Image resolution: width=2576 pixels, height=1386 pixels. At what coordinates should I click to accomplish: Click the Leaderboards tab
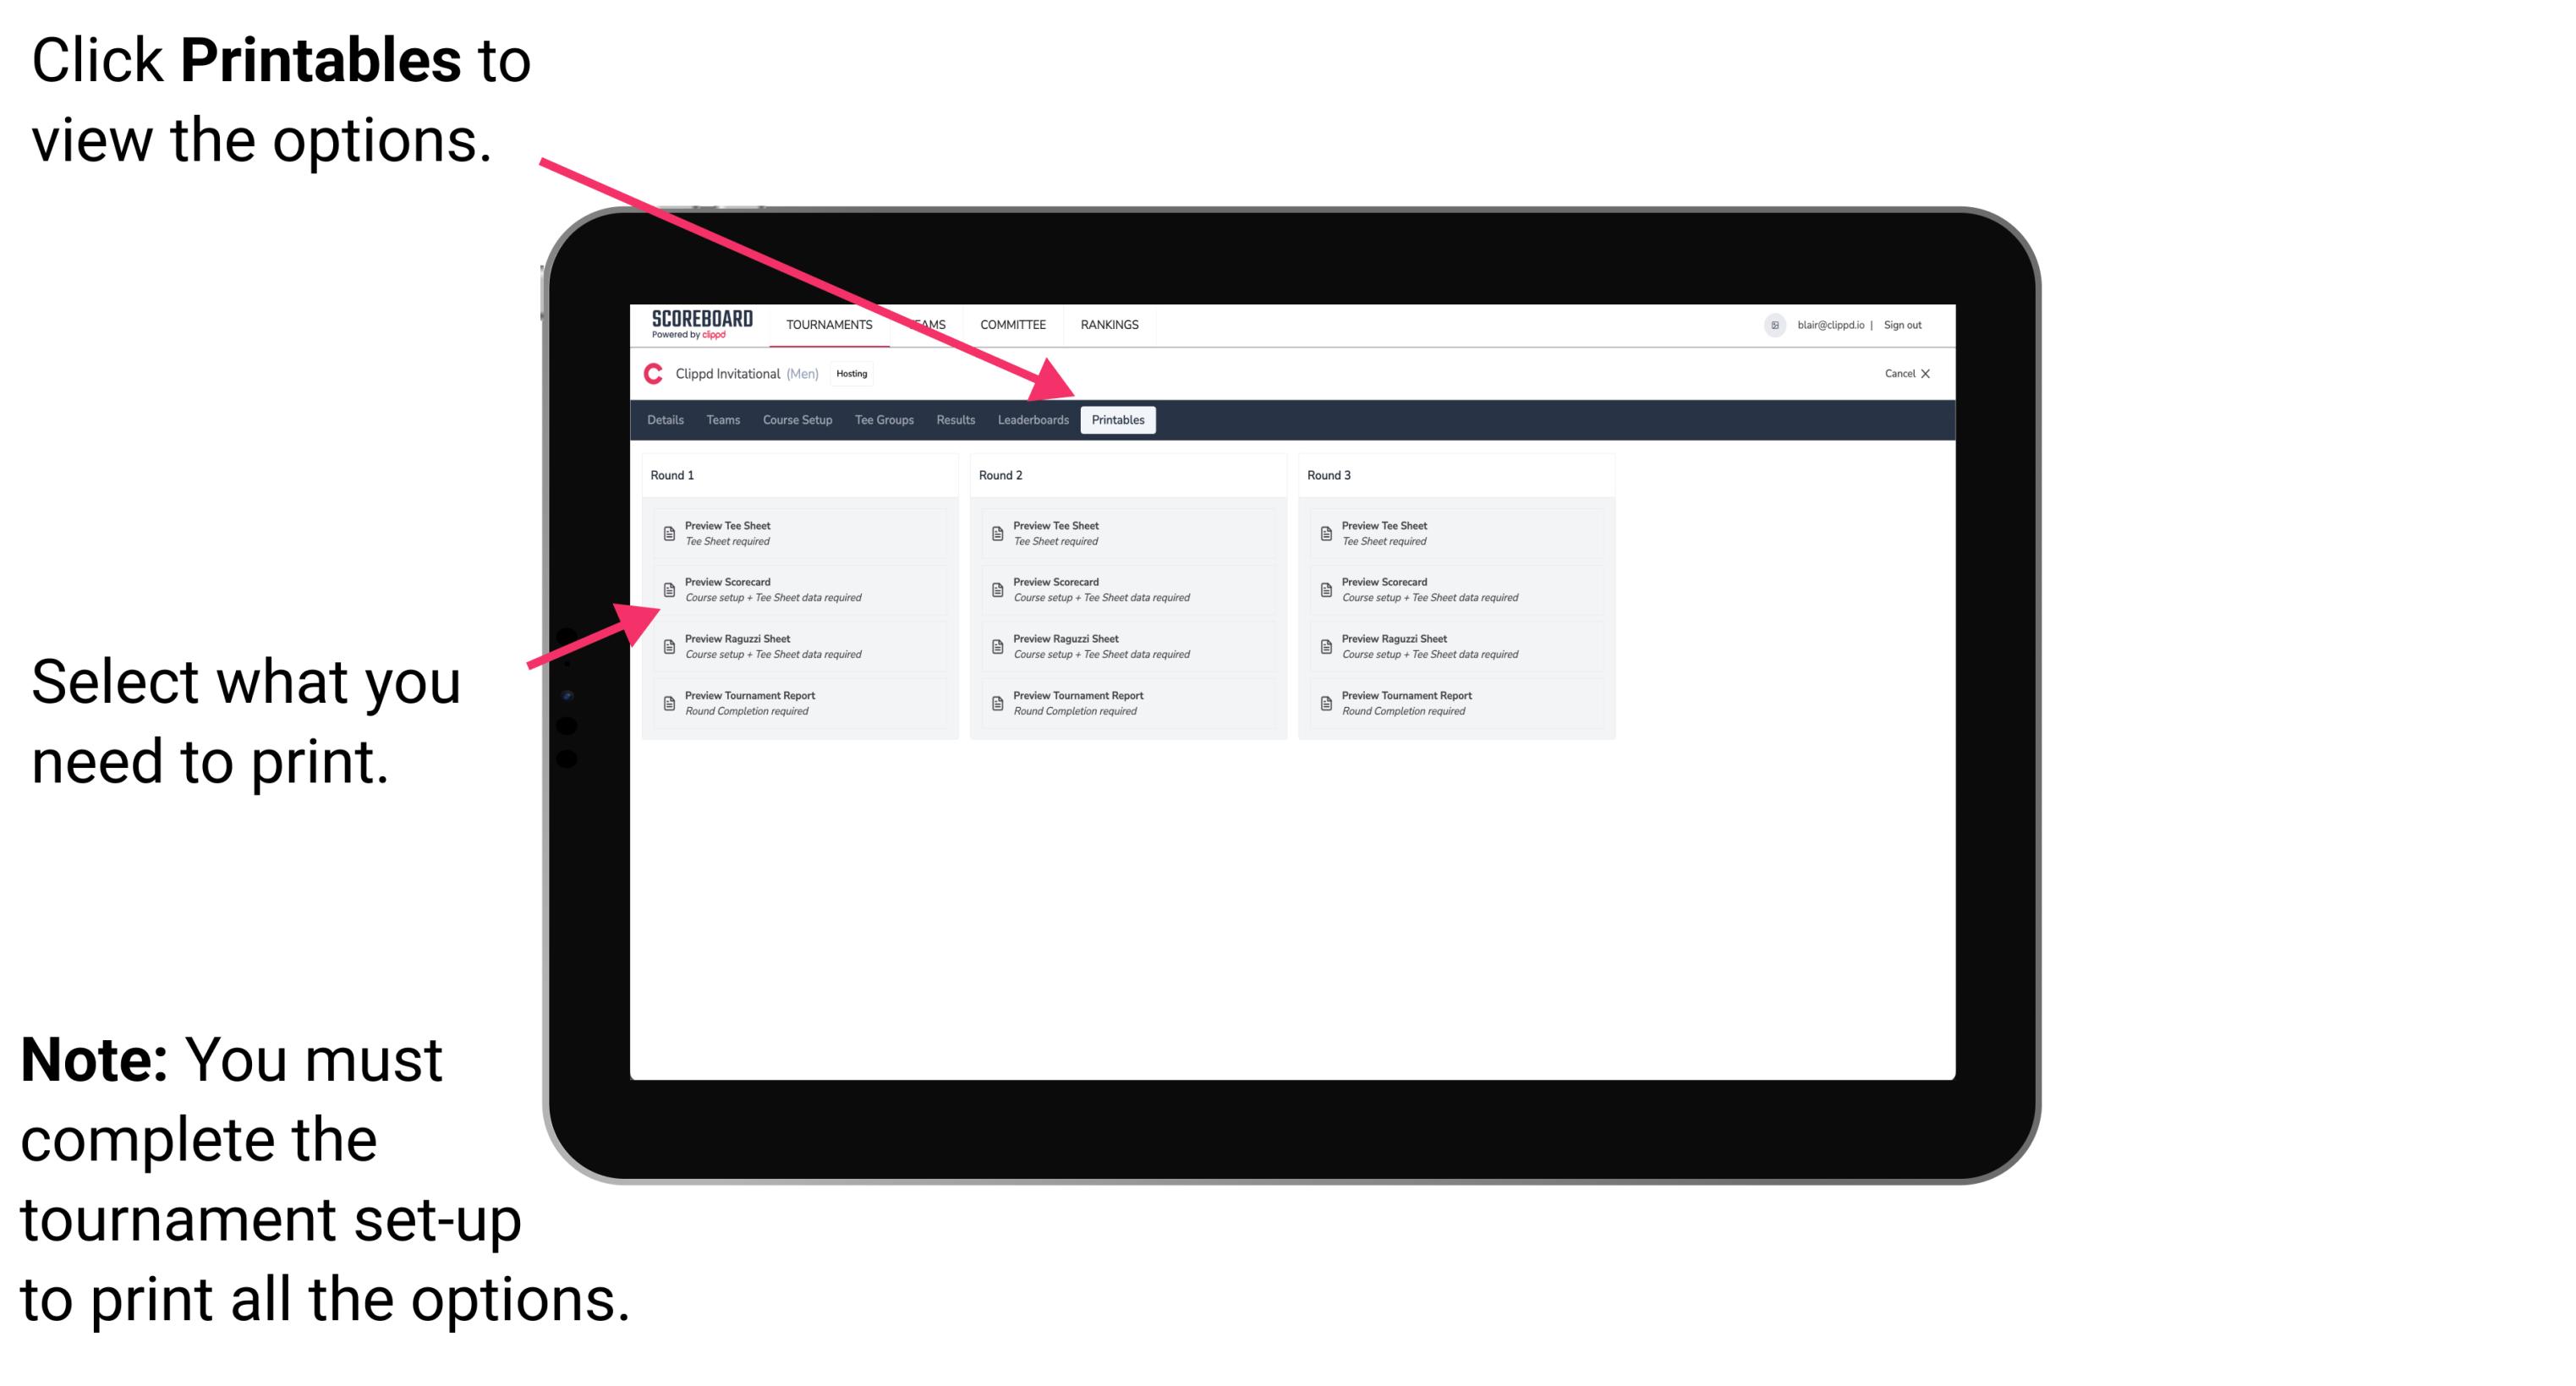(x=1031, y=419)
